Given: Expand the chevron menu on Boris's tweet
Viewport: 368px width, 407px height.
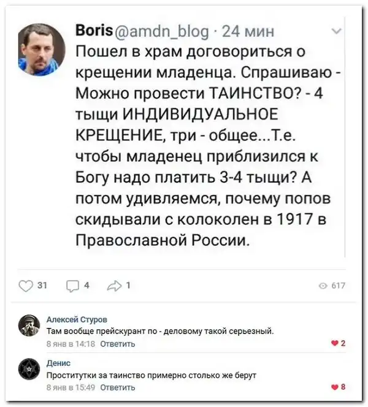Looking at the screenshot, I should click(x=336, y=30).
